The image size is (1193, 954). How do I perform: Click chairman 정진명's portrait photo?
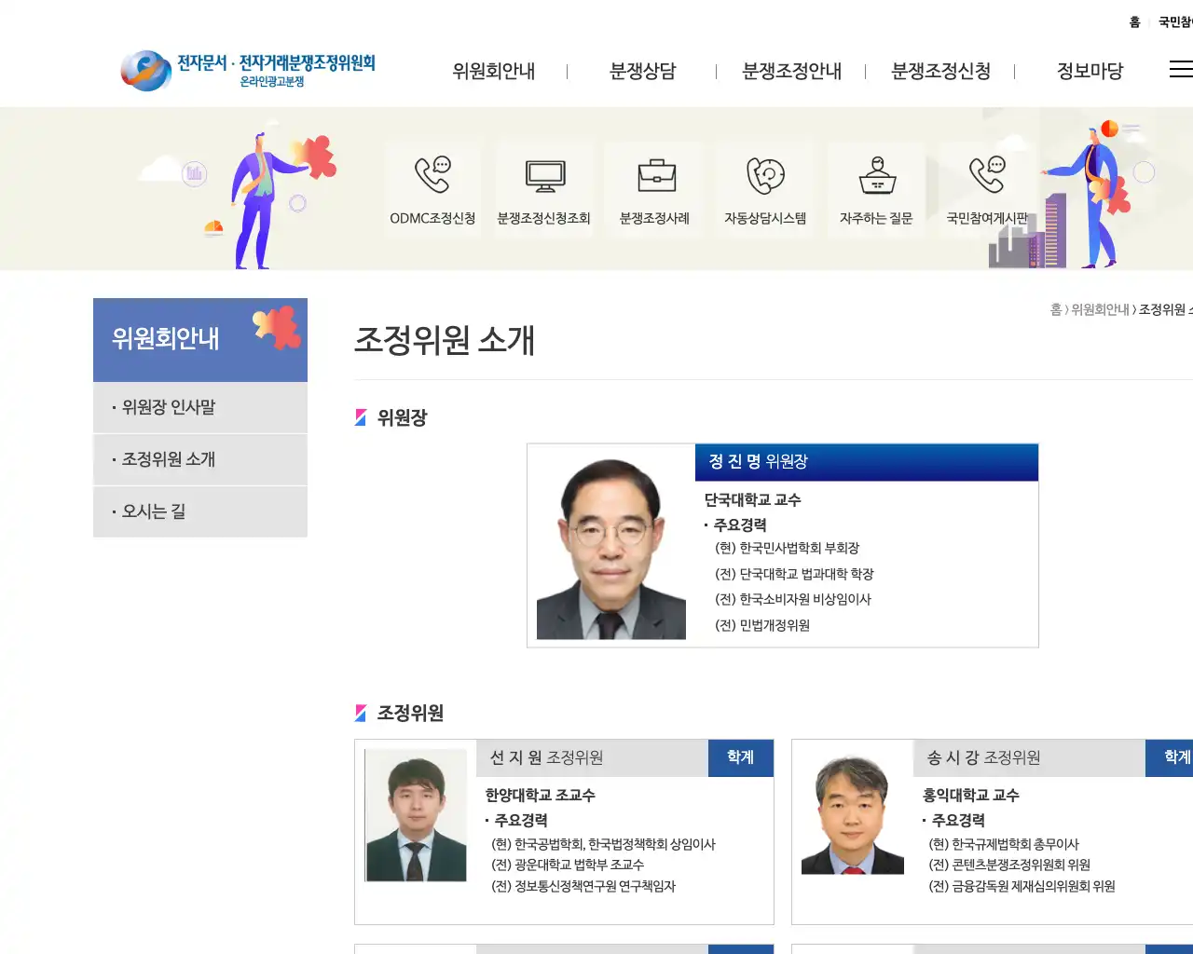tap(610, 544)
